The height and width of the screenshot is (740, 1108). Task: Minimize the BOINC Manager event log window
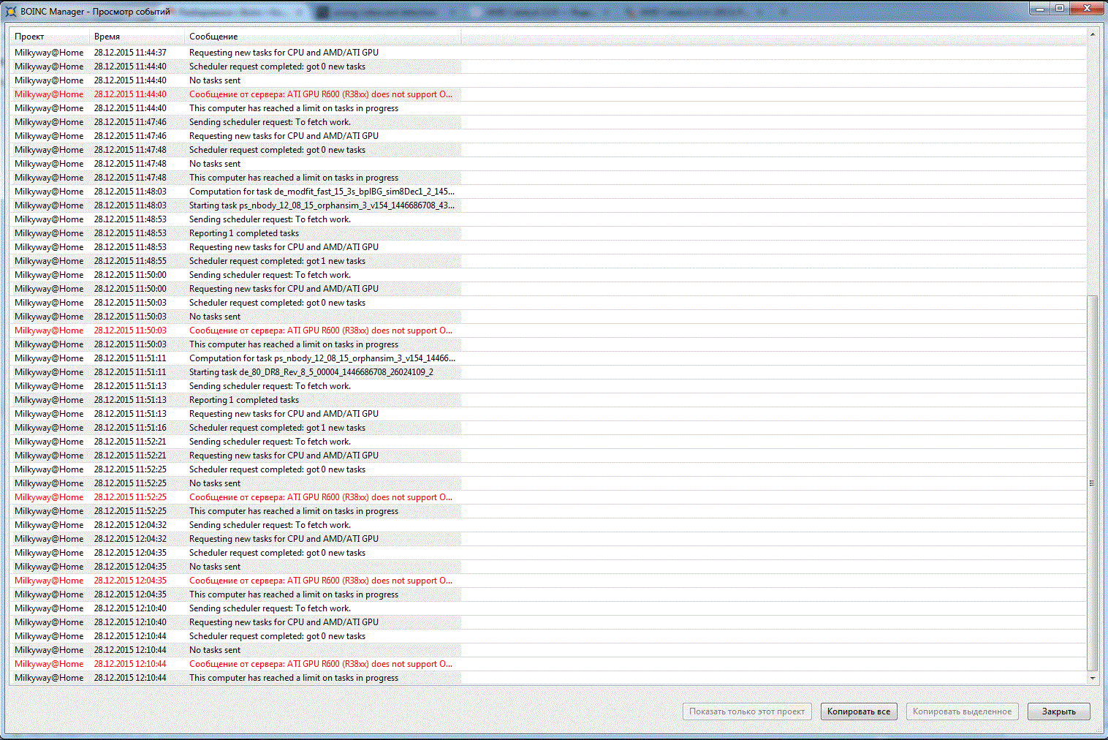click(x=1040, y=8)
